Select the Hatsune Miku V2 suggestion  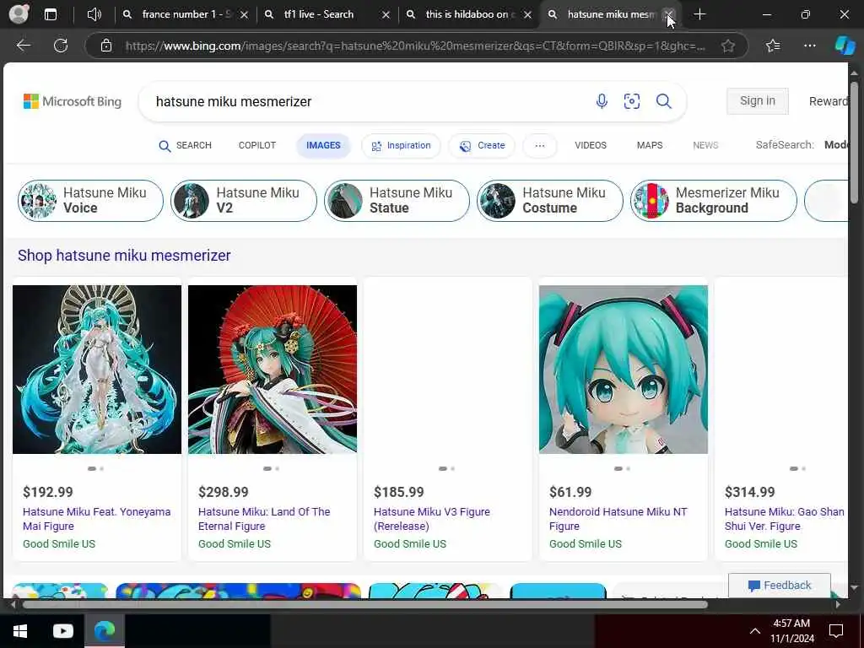244,201
